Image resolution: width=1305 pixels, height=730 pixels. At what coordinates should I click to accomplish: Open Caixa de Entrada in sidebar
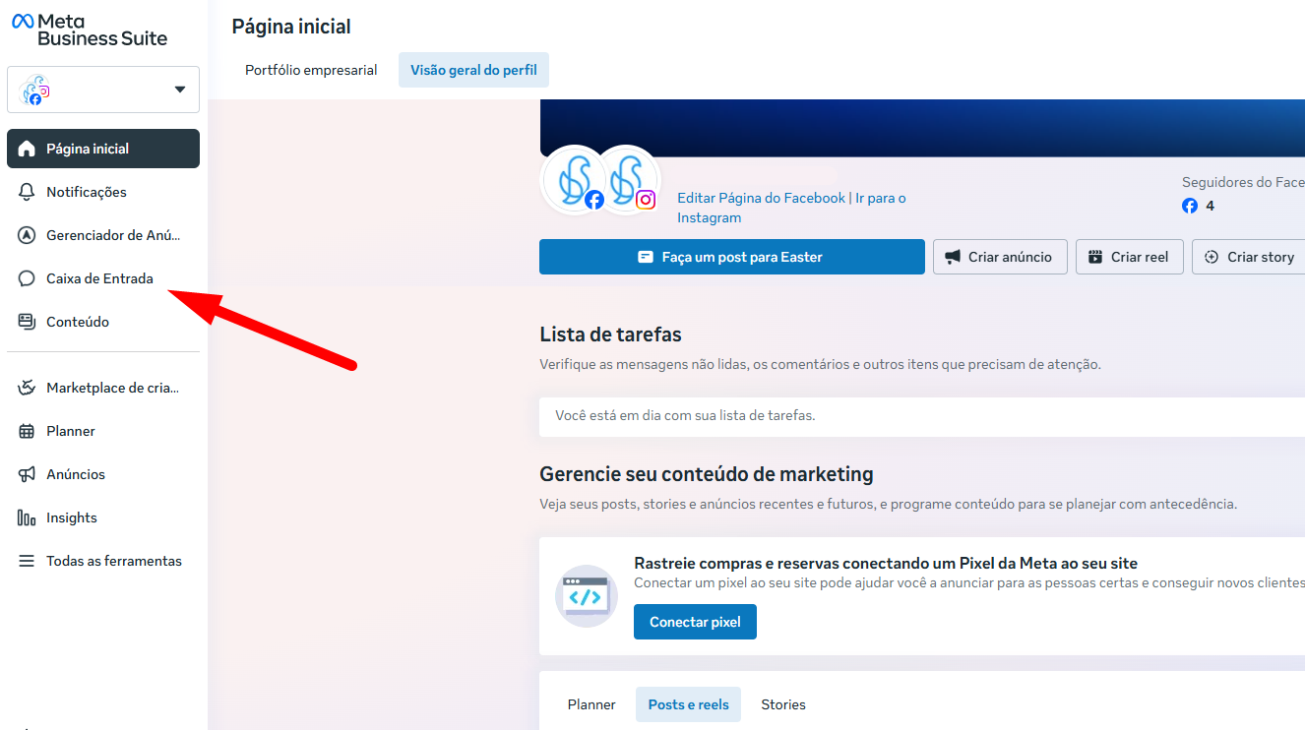(x=103, y=278)
